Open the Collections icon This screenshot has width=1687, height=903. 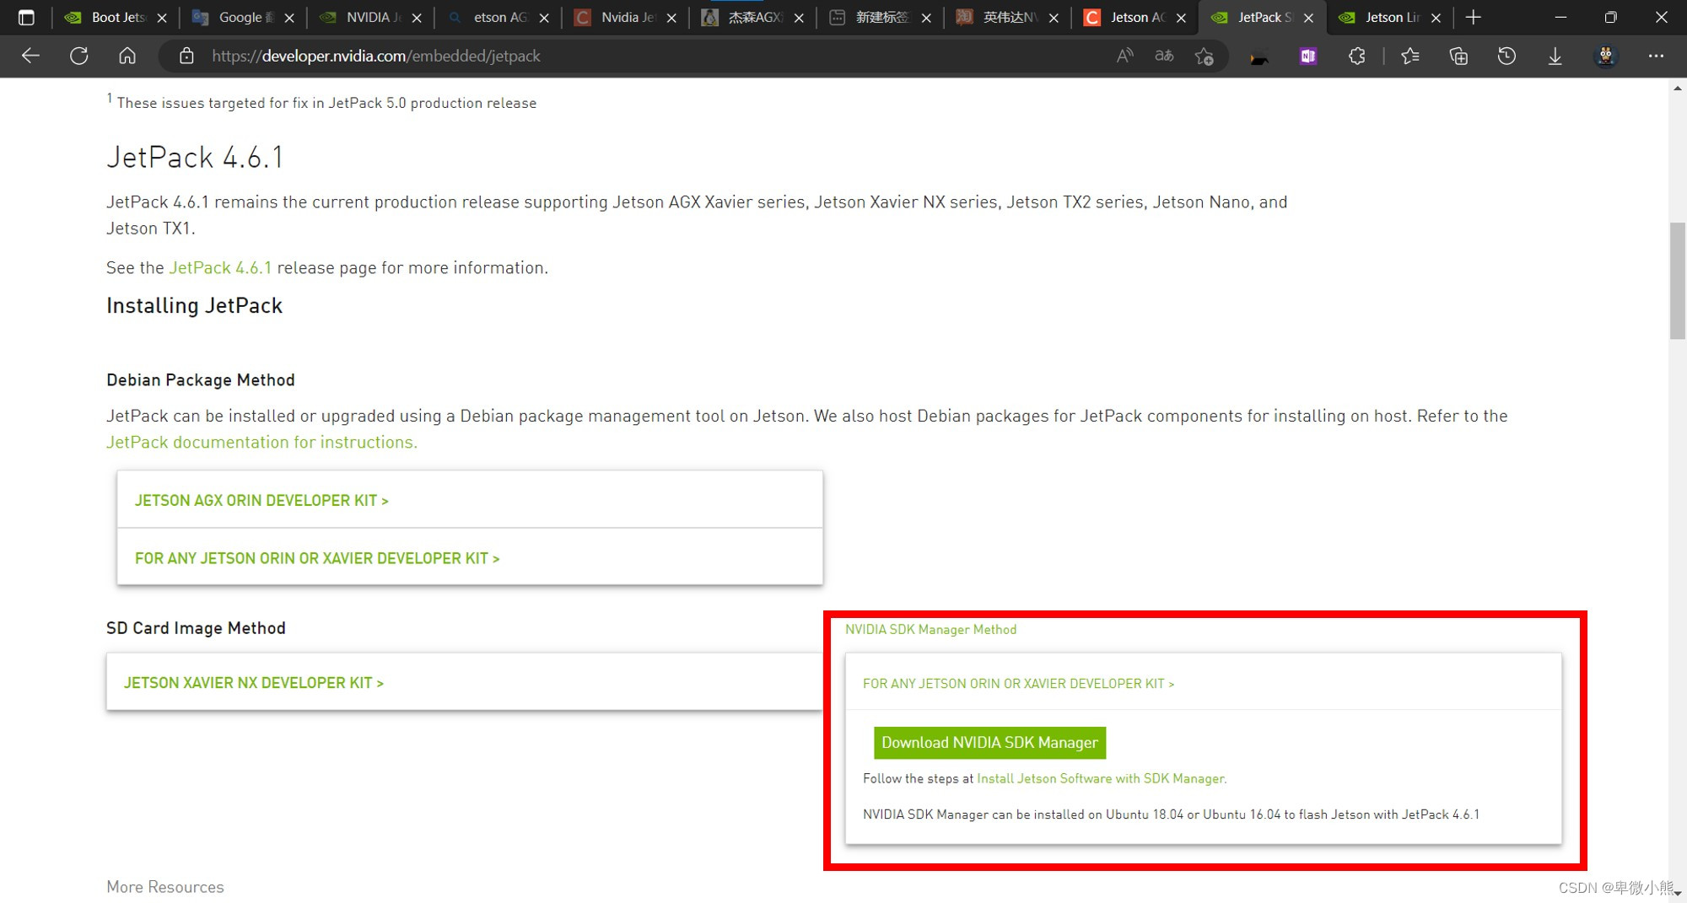coord(1458,56)
